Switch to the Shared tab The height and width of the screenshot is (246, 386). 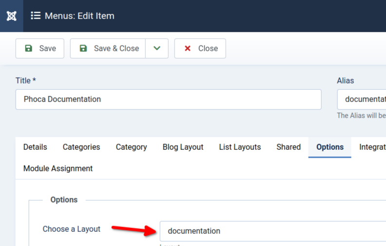point(289,147)
